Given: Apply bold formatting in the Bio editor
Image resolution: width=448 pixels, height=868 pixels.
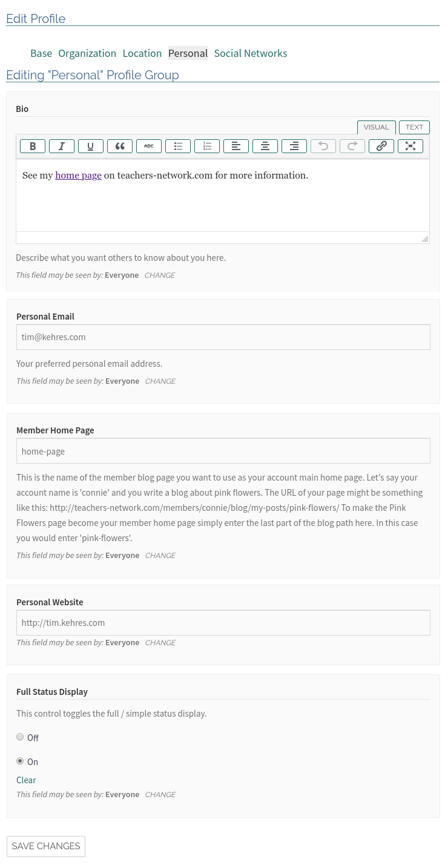Looking at the screenshot, I should [33, 146].
